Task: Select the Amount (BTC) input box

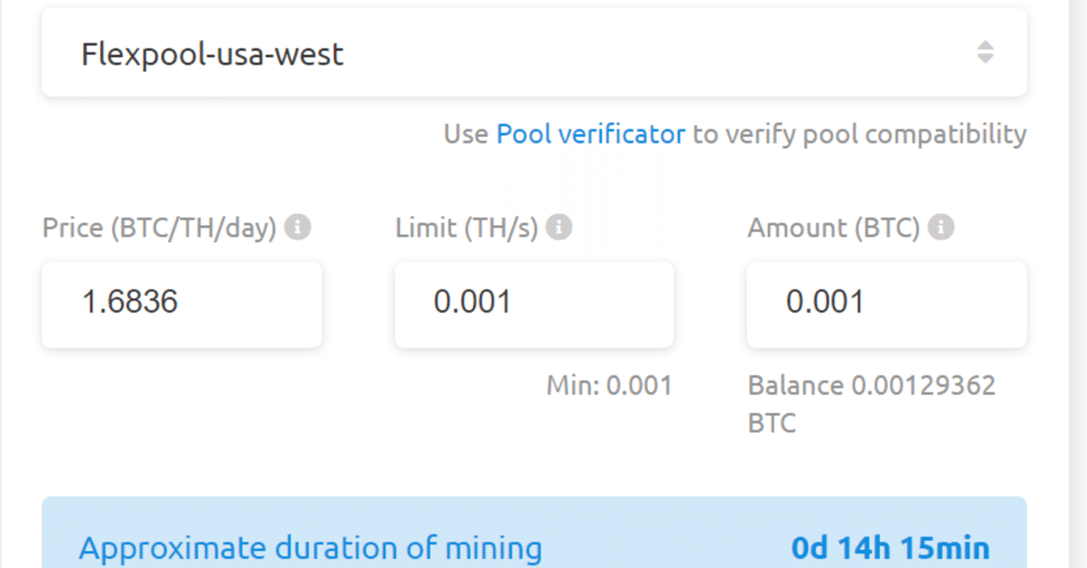Action: point(887,303)
